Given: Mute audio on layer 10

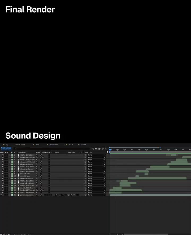Looking at the screenshot, I should [3, 176].
